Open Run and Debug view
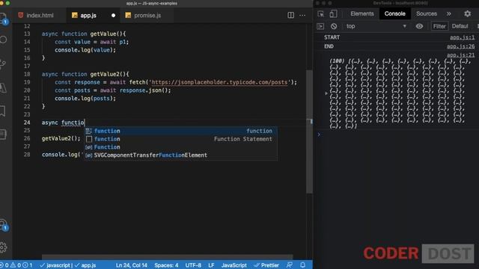Screen dimensions: 479x269 point(3,88)
